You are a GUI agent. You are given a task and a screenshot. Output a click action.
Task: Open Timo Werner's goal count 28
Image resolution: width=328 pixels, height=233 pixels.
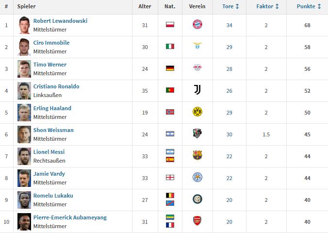point(230,69)
